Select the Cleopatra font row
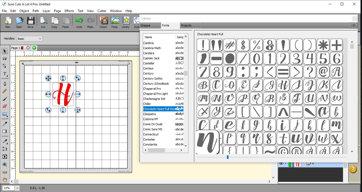 (x=163, y=114)
